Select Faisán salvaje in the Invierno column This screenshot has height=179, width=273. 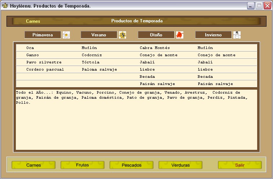click(x=215, y=84)
